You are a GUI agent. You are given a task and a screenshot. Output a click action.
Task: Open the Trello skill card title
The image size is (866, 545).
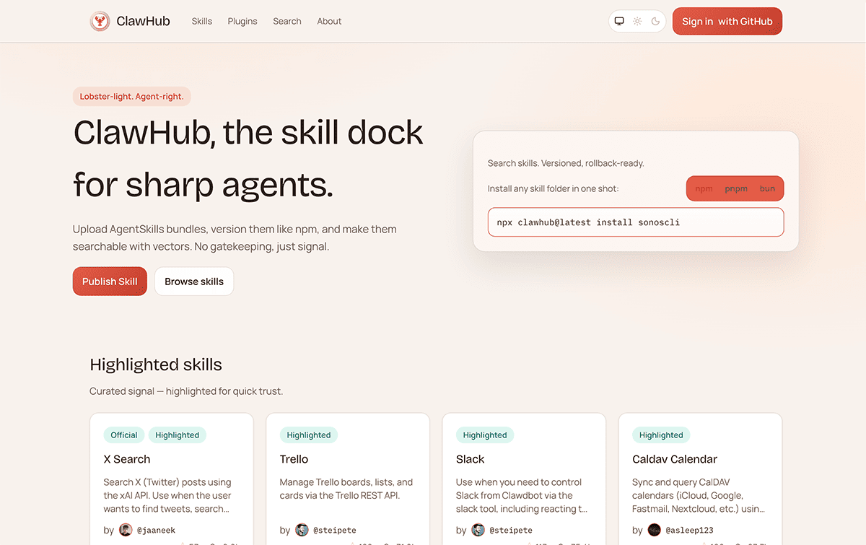294,459
